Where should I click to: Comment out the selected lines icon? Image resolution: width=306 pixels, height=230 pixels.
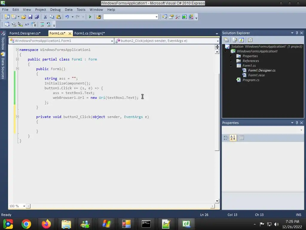click(42, 24)
